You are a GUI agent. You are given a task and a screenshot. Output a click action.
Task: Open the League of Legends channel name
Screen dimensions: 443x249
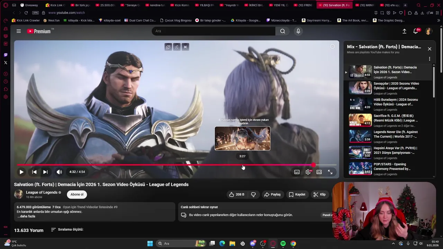pyautogui.click(x=42, y=192)
